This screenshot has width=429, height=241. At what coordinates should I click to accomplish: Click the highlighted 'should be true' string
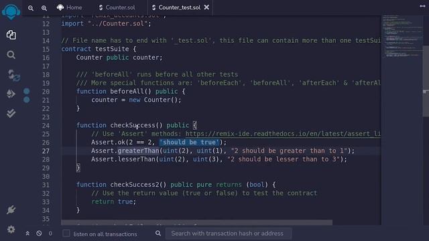(x=189, y=143)
